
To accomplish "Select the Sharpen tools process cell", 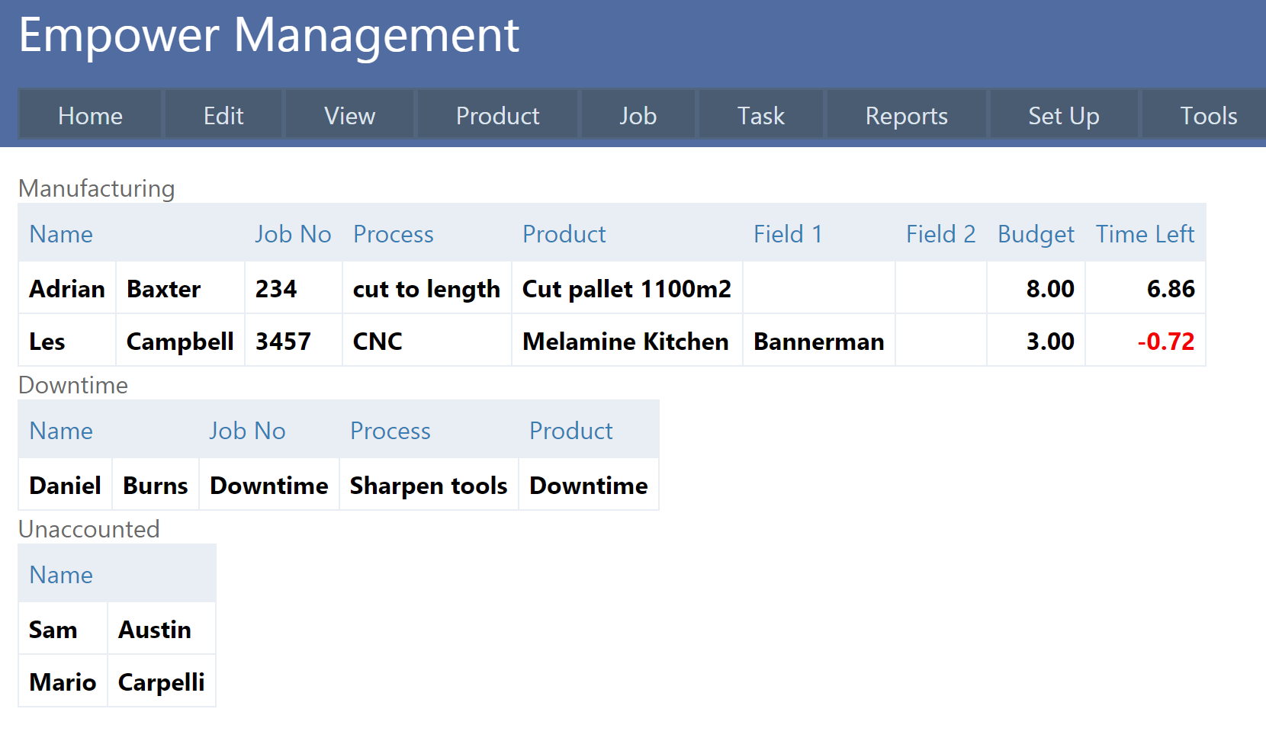I will (x=428, y=486).
